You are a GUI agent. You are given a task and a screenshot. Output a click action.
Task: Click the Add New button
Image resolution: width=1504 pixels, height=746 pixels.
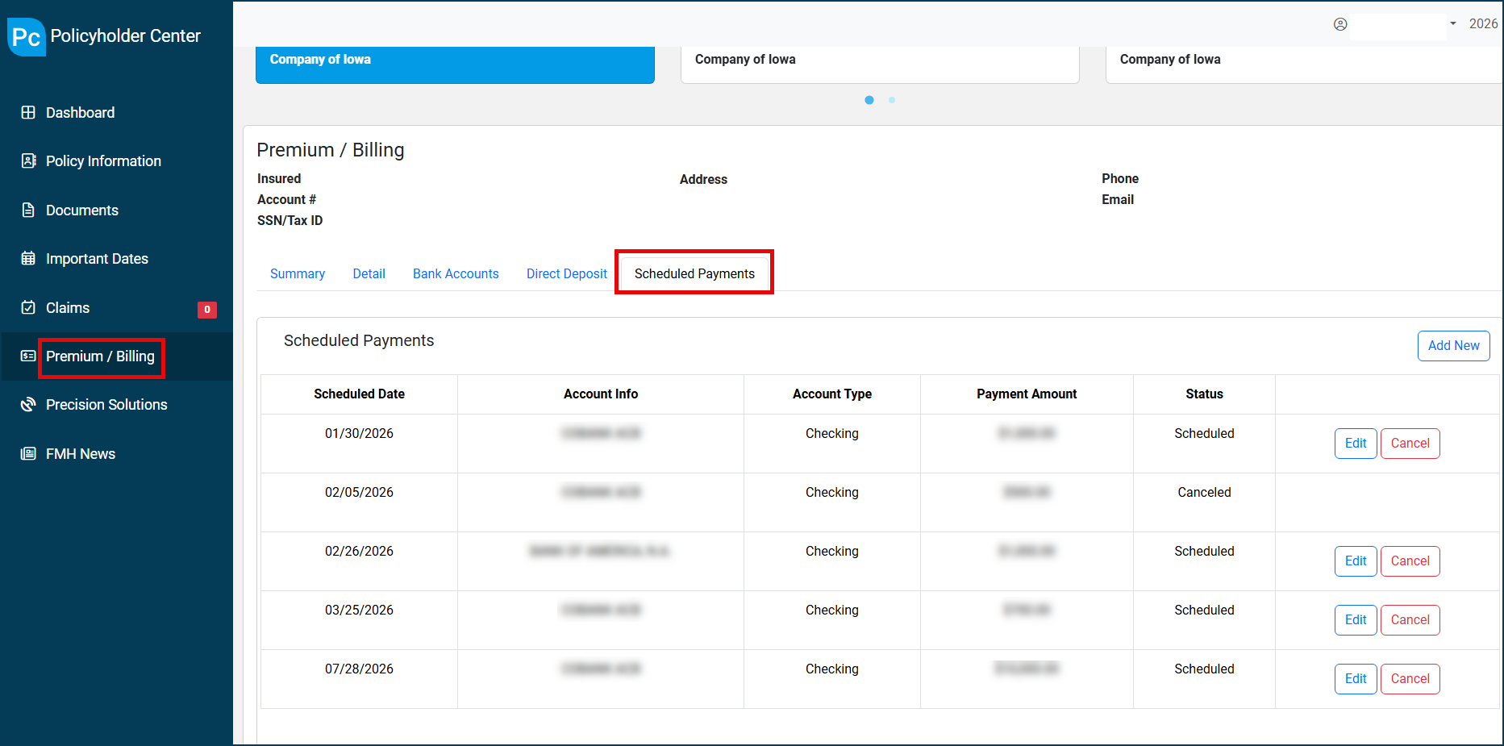point(1453,345)
